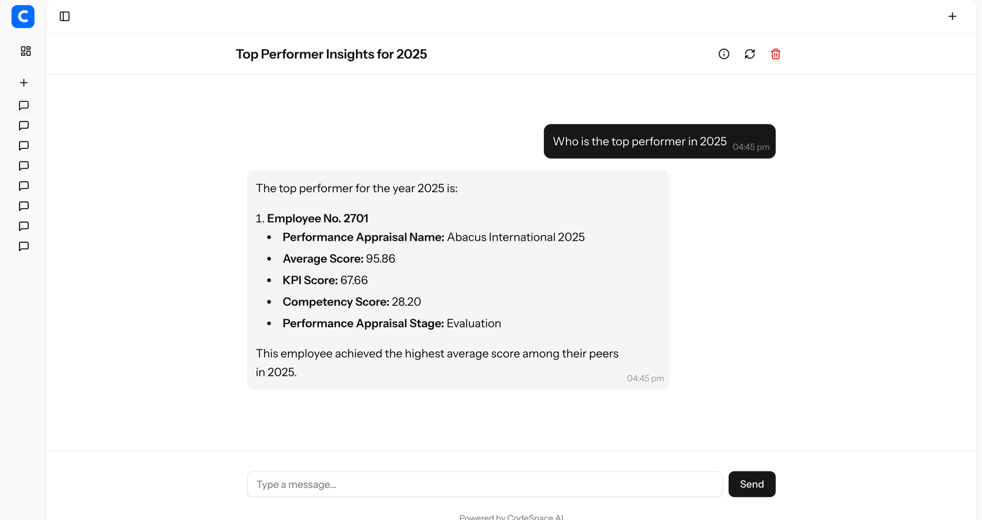Open the second chat in sidebar
This screenshot has height=520, width=982.
[x=24, y=126]
